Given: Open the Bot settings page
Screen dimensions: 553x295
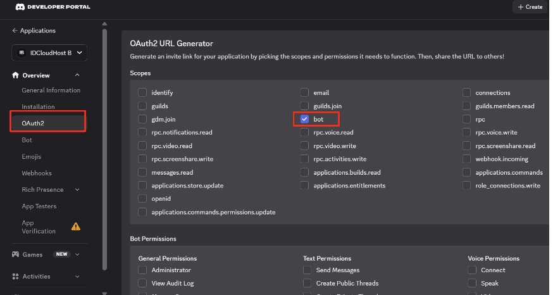Looking at the screenshot, I should [27, 140].
